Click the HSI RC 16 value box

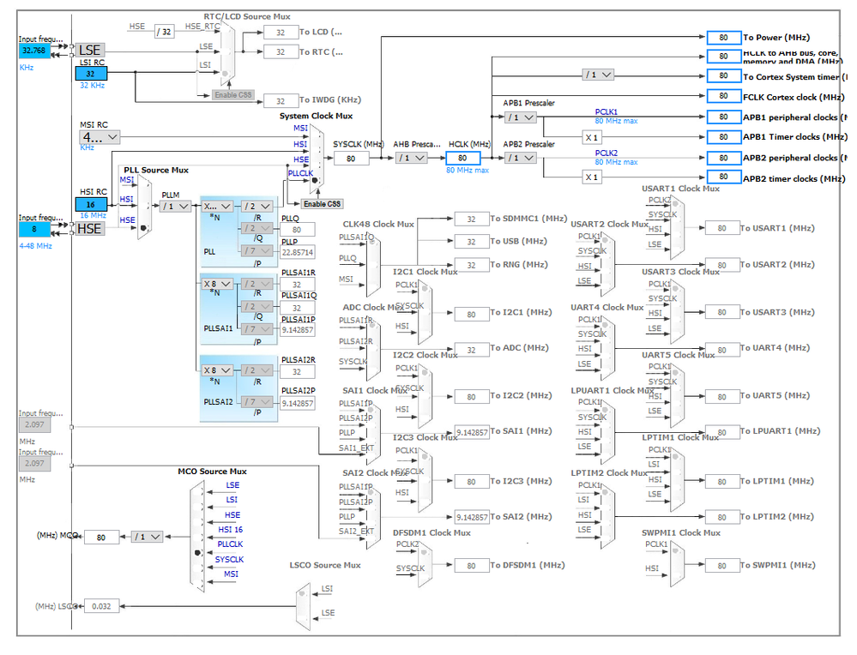pos(91,205)
